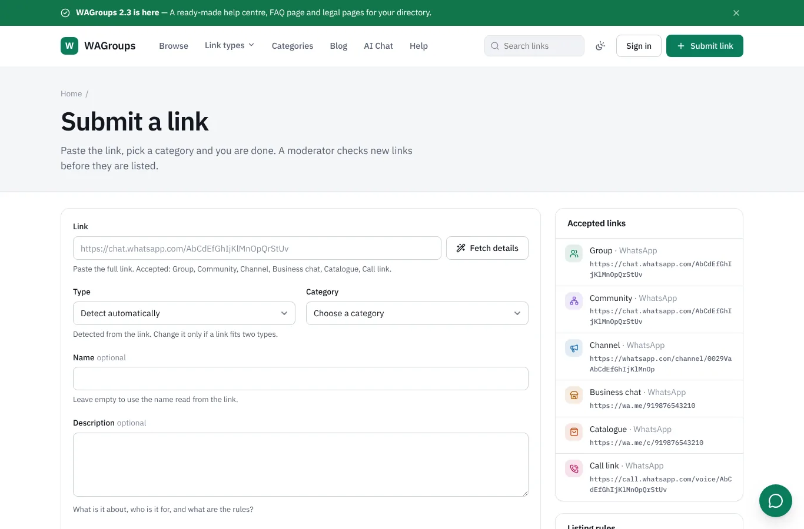
Task: Click the WAGroups brand name
Action: point(110,46)
